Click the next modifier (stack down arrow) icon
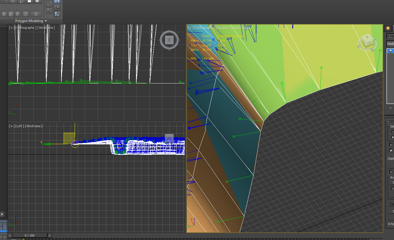The width and height of the screenshot is (394, 240). click(49, 11)
